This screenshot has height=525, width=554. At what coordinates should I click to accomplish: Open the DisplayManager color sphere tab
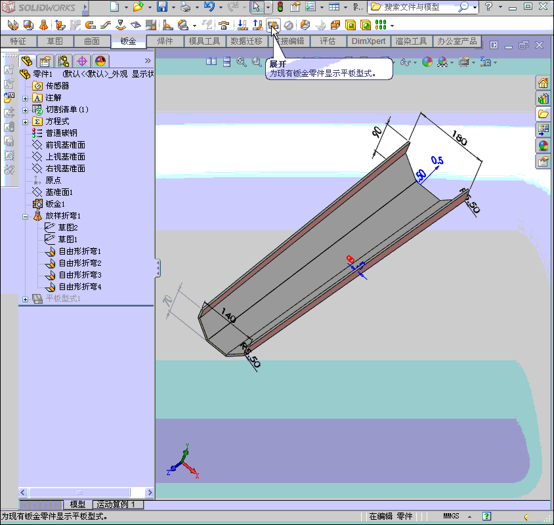point(100,61)
